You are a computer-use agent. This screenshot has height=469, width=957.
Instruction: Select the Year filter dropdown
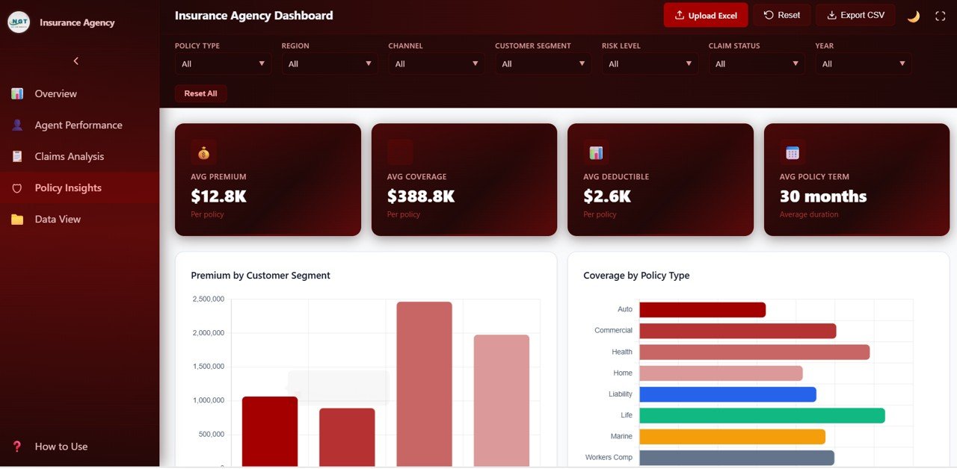[864, 64]
